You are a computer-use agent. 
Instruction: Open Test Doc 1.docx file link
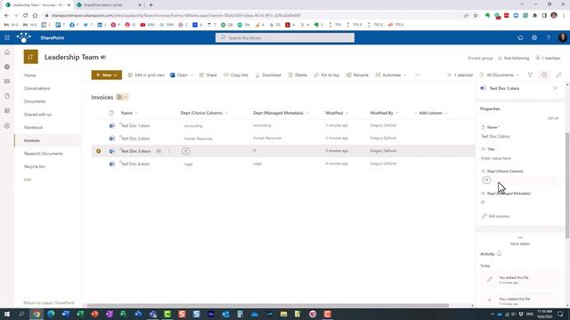tap(135, 125)
